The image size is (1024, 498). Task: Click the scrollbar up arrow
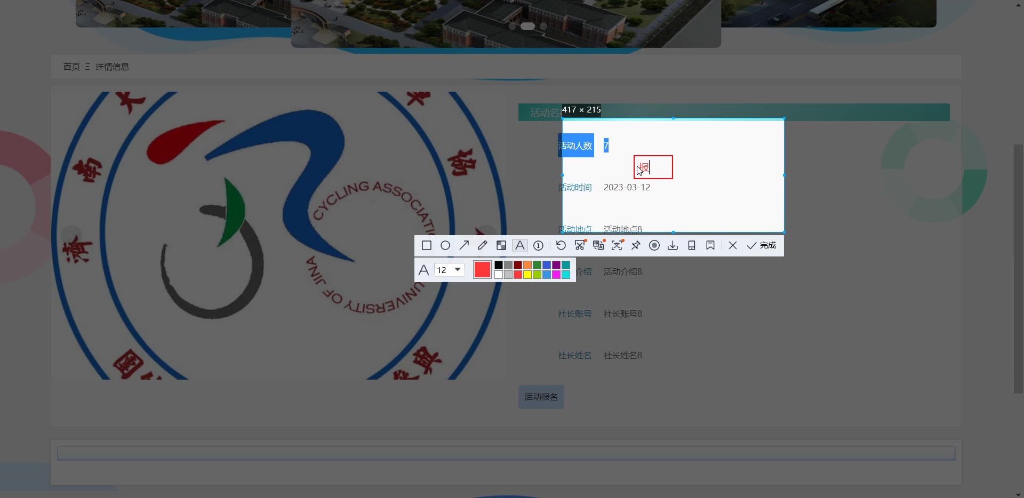(x=1019, y=4)
